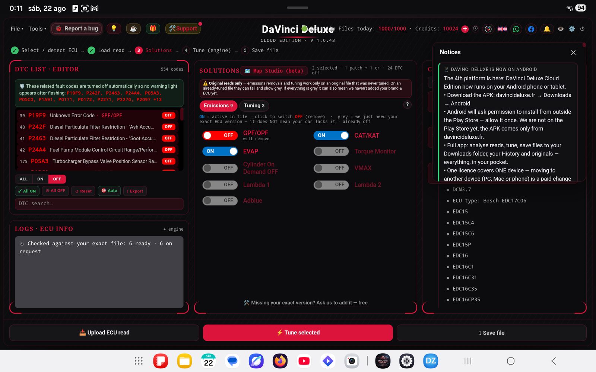This screenshot has height=372, width=596.
Task: Toggle the EVAP switch
Action: tap(220, 151)
